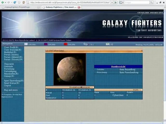
Task: Focus the Google search field
Action: pyautogui.click(x=137, y=2)
